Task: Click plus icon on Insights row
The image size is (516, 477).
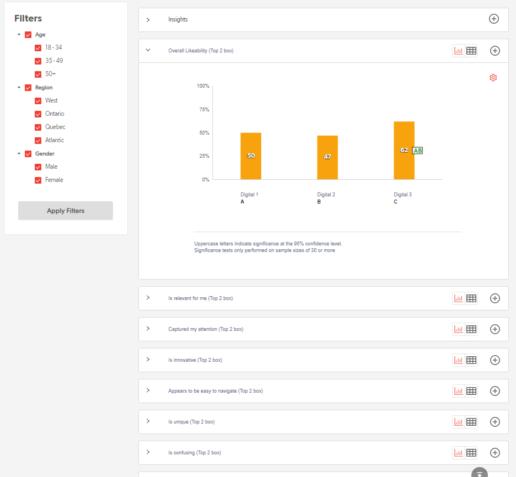Action: click(494, 19)
